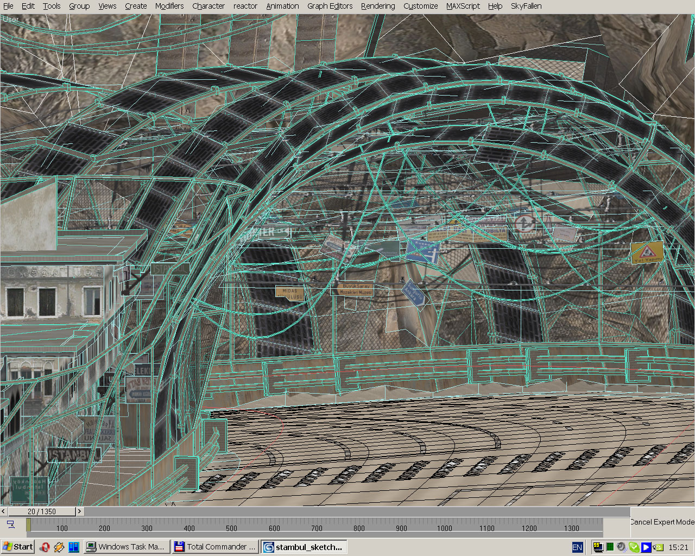Click the 20 / 1350 time slider handle
This screenshot has height=556, width=695.
point(41,511)
